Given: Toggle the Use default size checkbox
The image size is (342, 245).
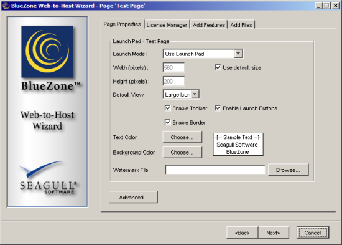Looking at the screenshot, I should pos(218,67).
